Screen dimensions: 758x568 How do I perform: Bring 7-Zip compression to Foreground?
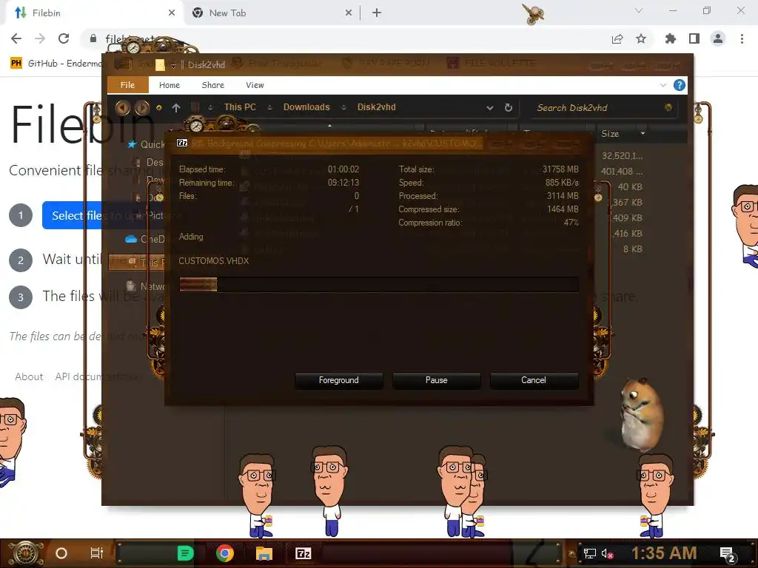[338, 380]
